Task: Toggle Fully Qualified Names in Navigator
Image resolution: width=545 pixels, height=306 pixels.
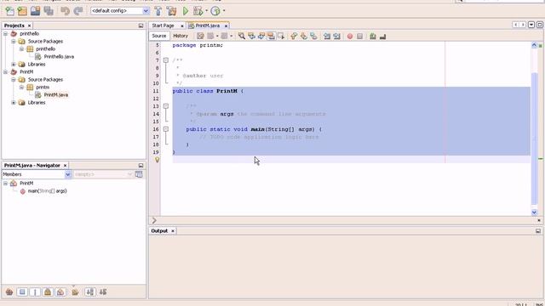Action: point(75,292)
